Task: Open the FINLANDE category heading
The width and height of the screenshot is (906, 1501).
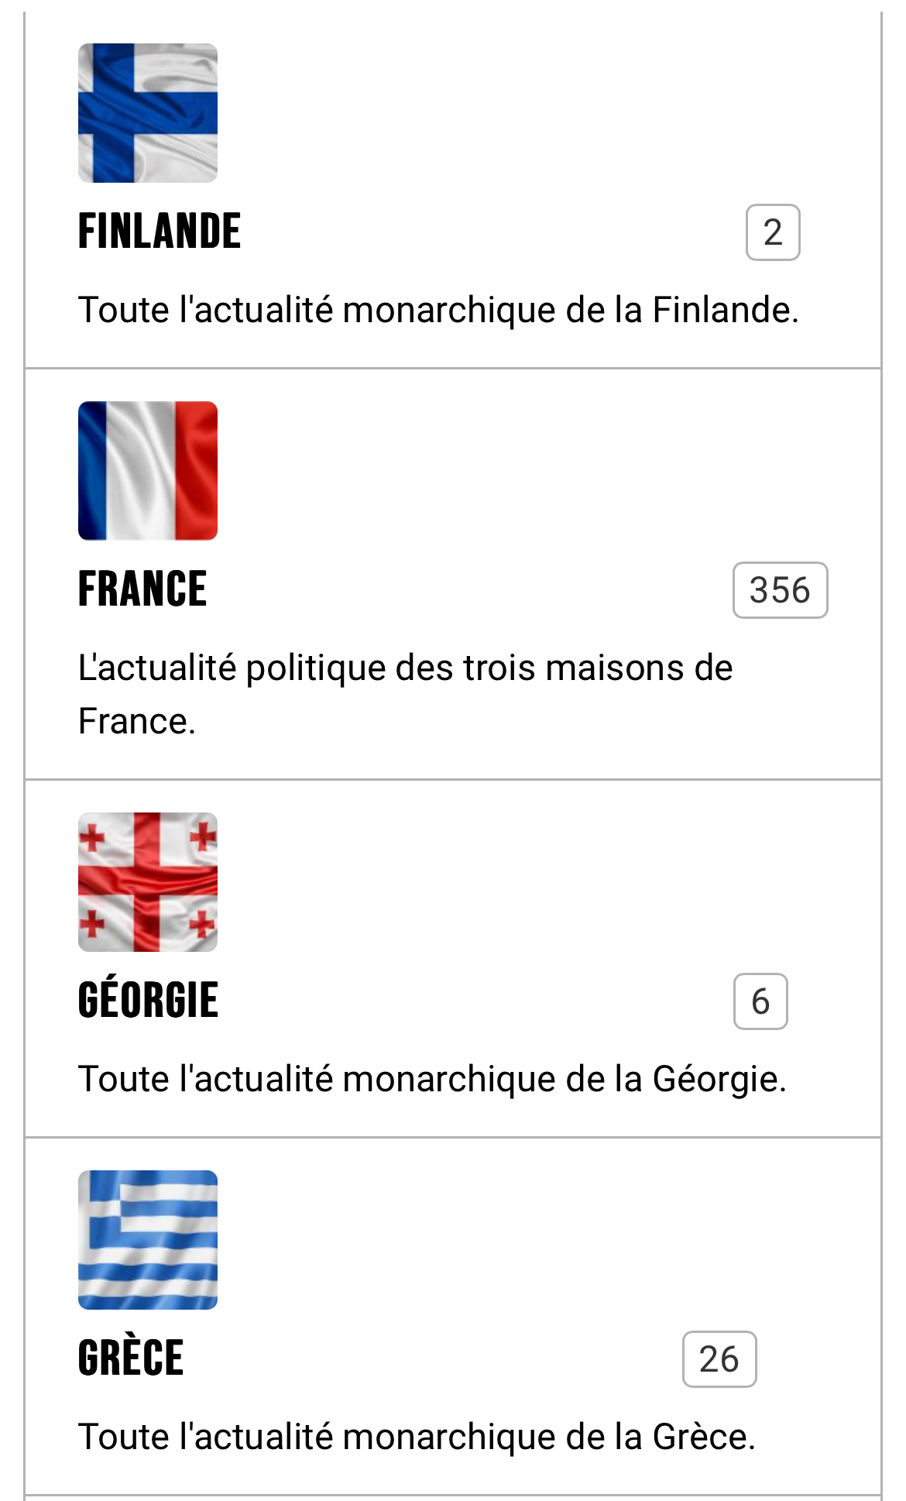Action: click(x=160, y=232)
